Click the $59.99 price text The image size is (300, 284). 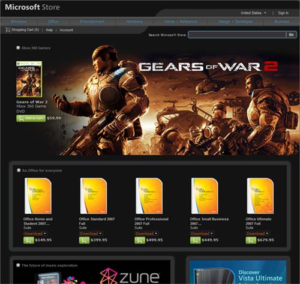[54, 118]
